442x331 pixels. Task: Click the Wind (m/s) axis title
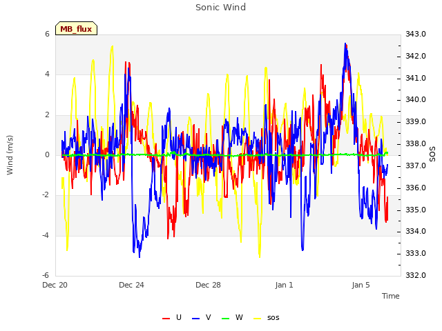10,155
